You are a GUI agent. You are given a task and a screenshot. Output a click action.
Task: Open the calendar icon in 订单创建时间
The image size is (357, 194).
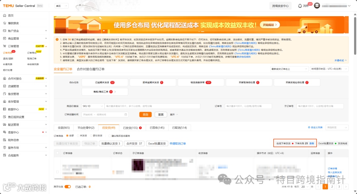pos(126,115)
